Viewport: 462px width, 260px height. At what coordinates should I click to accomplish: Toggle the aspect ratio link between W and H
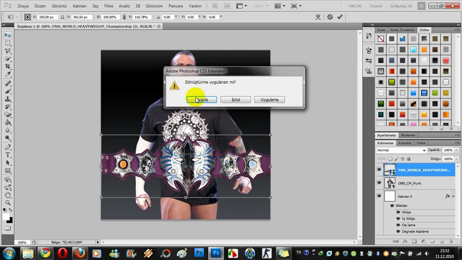pyautogui.click(x=124, y=17)
